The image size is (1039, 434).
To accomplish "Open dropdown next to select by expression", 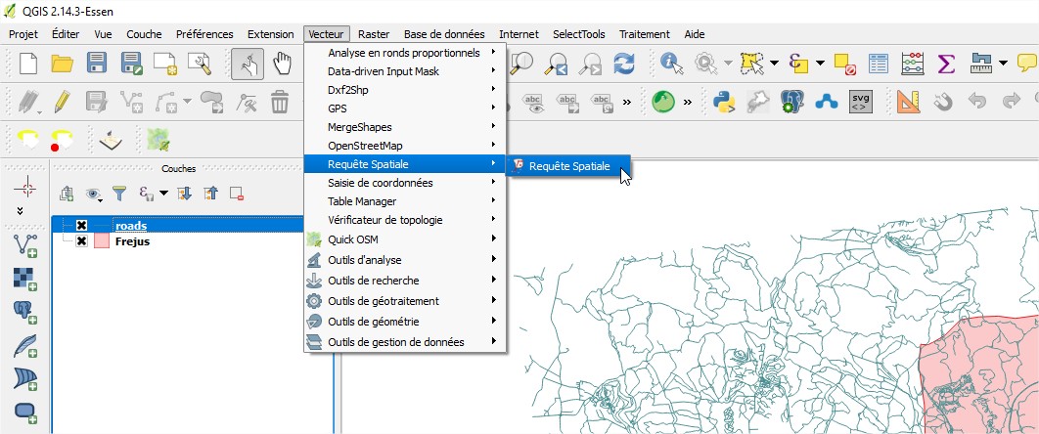I will point(820,64).
